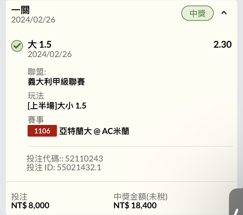The width and height of the screenshot is (243, 215).
Task: Select the 投注 ID 55021432.1 text
Action: coord(64,167)
